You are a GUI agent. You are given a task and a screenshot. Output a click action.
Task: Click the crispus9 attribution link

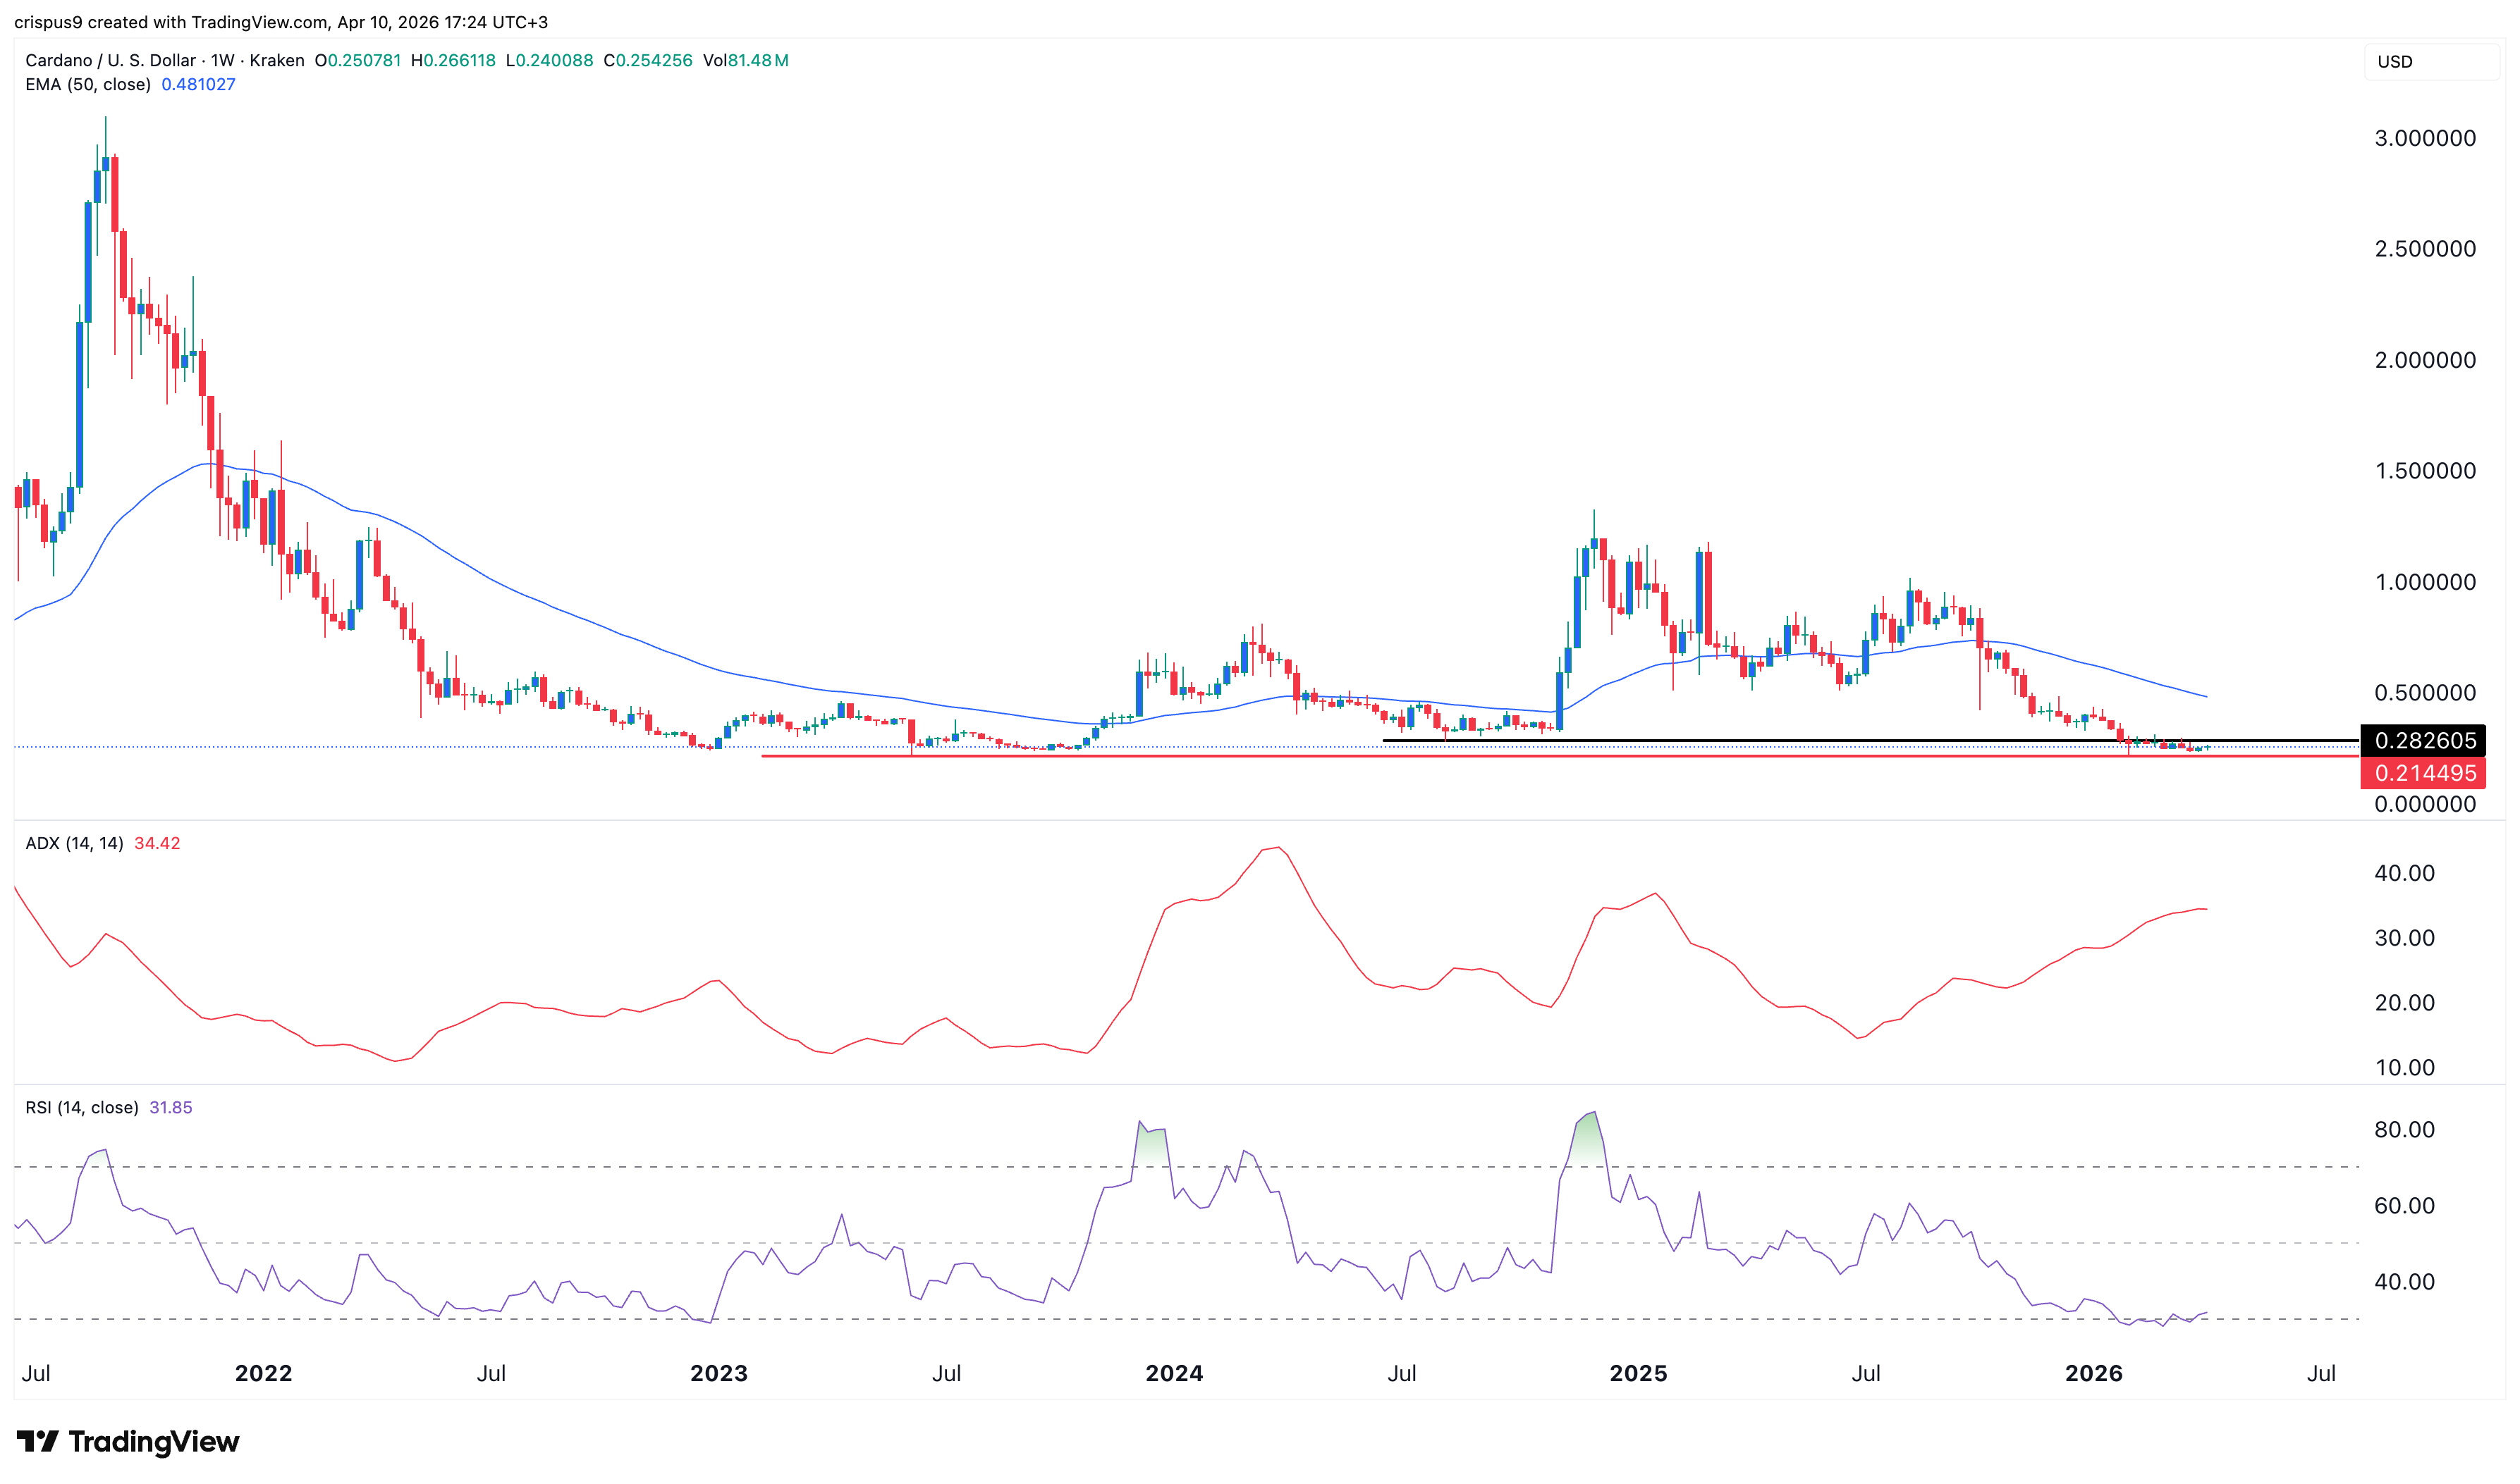[45, 22]
